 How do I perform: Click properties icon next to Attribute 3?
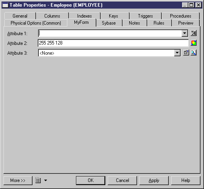point(186,53)
